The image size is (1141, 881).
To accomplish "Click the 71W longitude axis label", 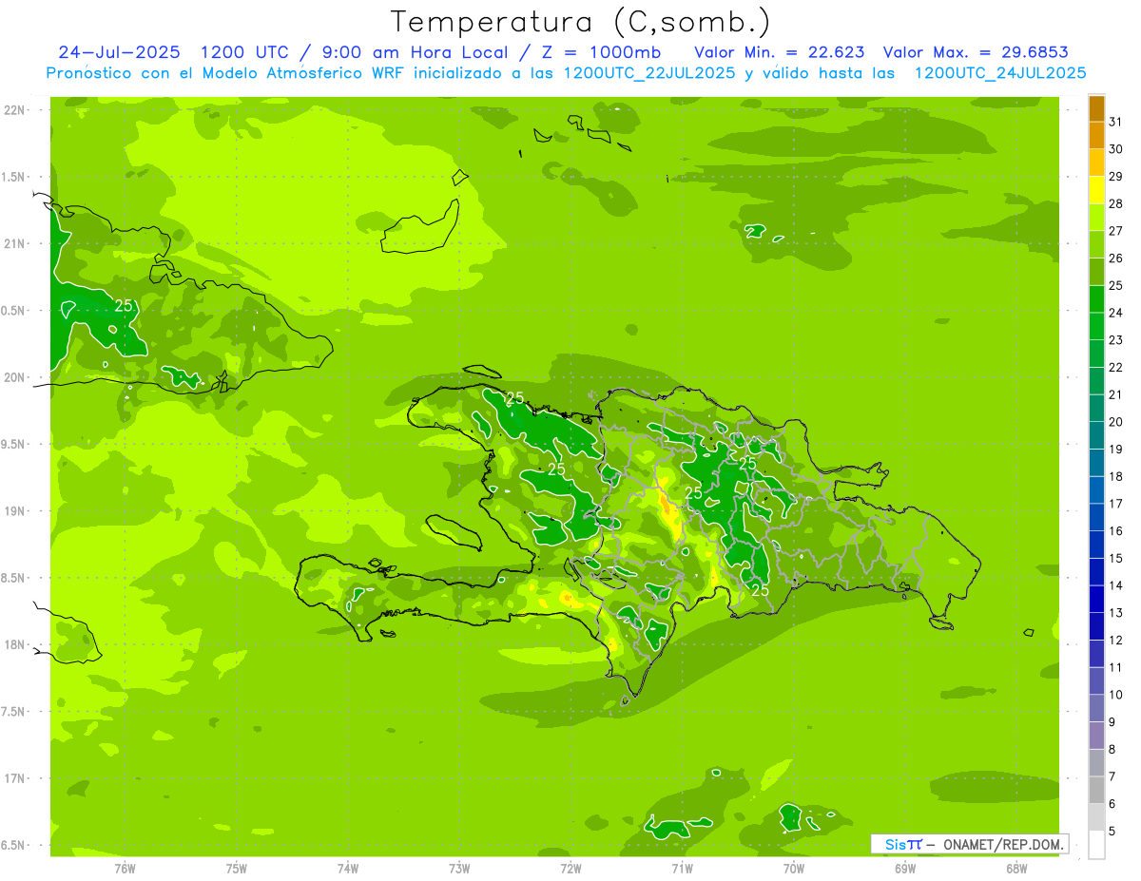I will coord(682,869).
